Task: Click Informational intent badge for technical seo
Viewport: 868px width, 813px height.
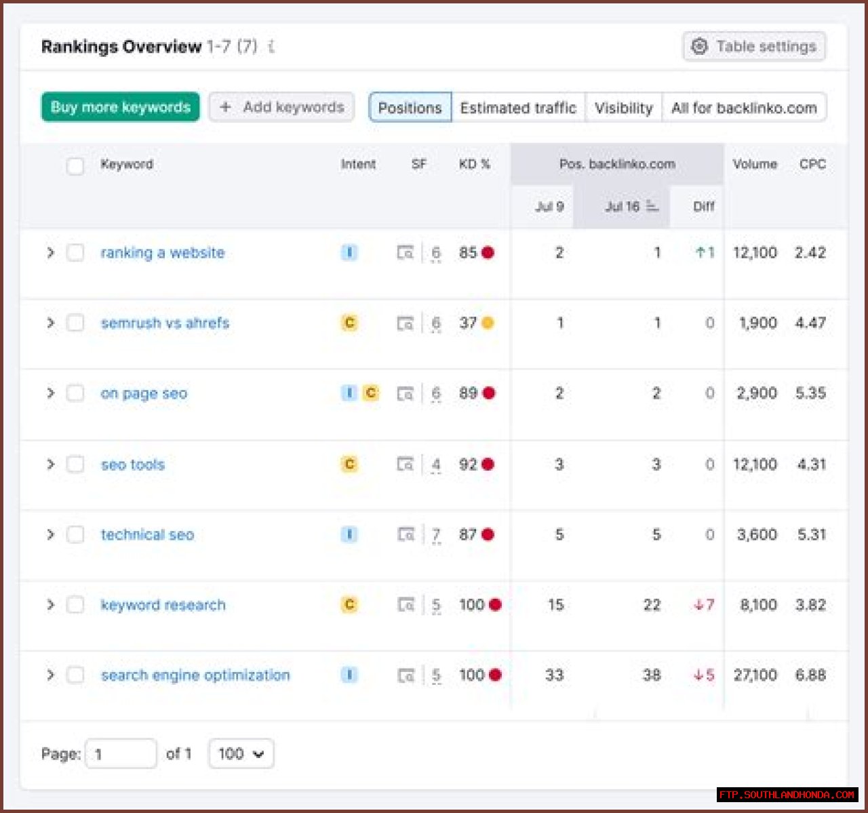Action: (349, 535)
